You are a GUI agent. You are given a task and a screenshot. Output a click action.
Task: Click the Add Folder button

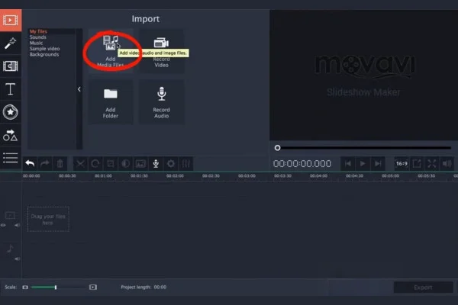point(111,102)
